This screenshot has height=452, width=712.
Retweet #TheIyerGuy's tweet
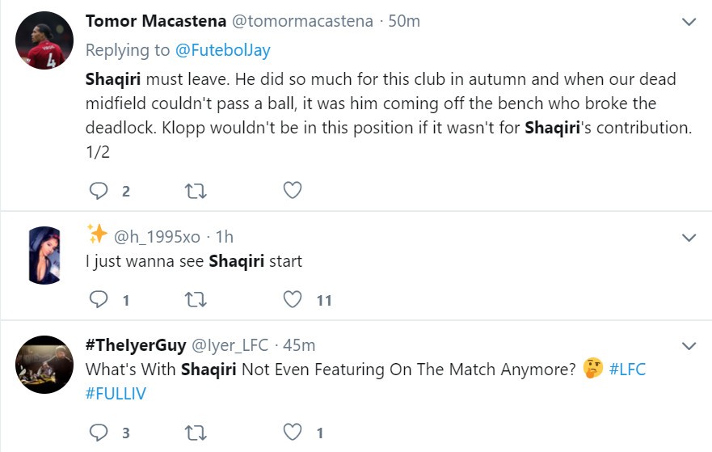[x=196, y=433]
